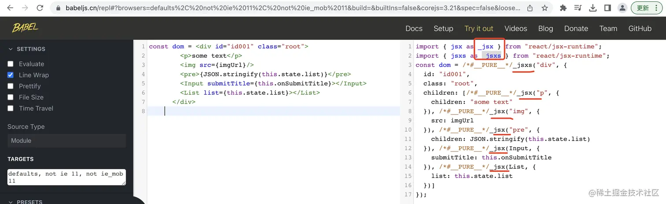
Task: Click the "import { jsx as _jsx }" output line
Action: 509,46
